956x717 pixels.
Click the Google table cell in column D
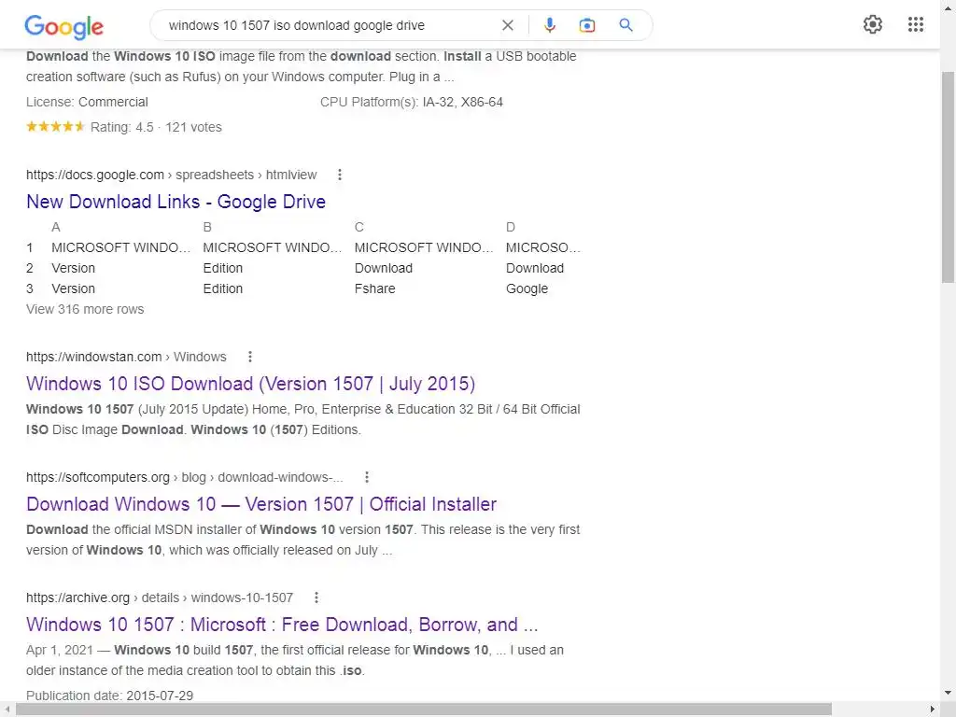527,288
